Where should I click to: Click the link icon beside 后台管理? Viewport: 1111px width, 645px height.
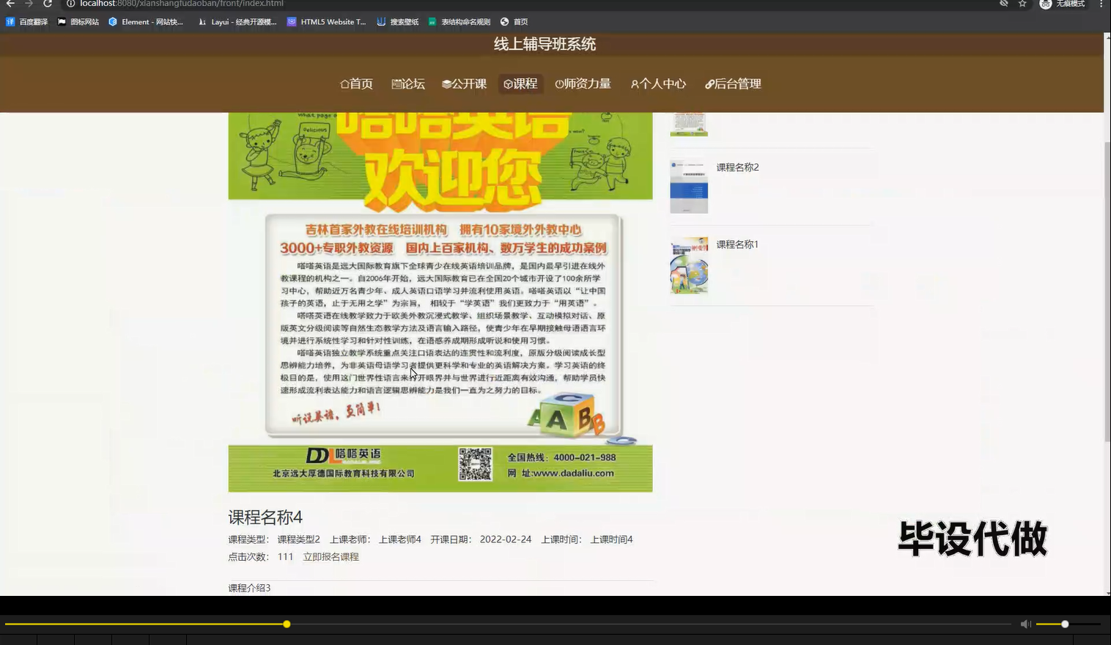click(709, 84)
